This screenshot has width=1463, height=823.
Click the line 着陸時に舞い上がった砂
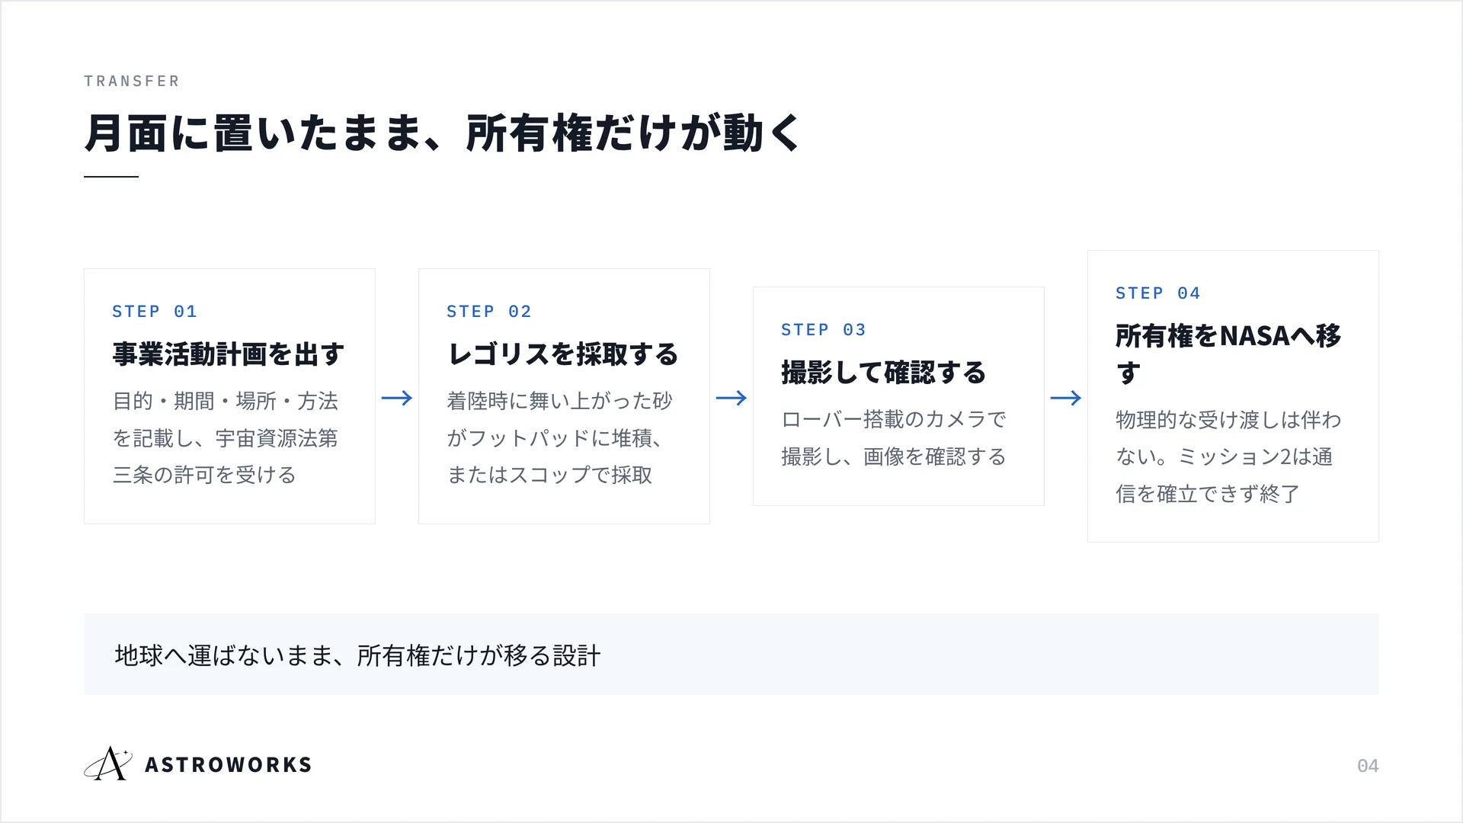coord(560,401)
